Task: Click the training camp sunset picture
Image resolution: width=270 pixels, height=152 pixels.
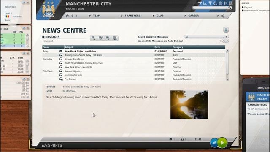Action: [x=189, y=105]
